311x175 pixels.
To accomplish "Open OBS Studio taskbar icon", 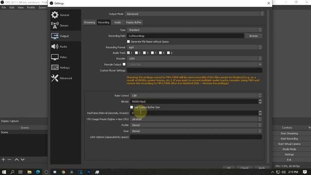I will [x=46, y=172].
